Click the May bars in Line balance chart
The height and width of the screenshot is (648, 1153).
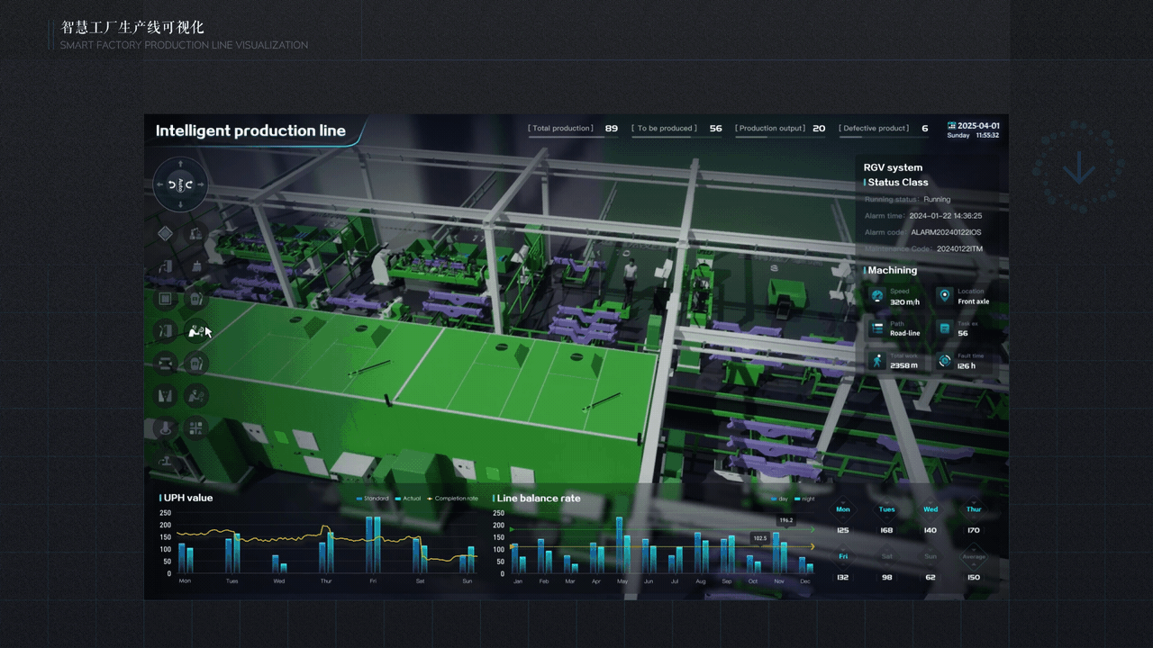point(623,545)
